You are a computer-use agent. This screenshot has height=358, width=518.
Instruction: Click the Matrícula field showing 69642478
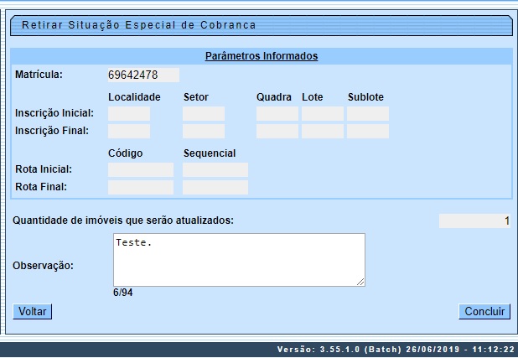pyautogui.click(x=143, y=75)
